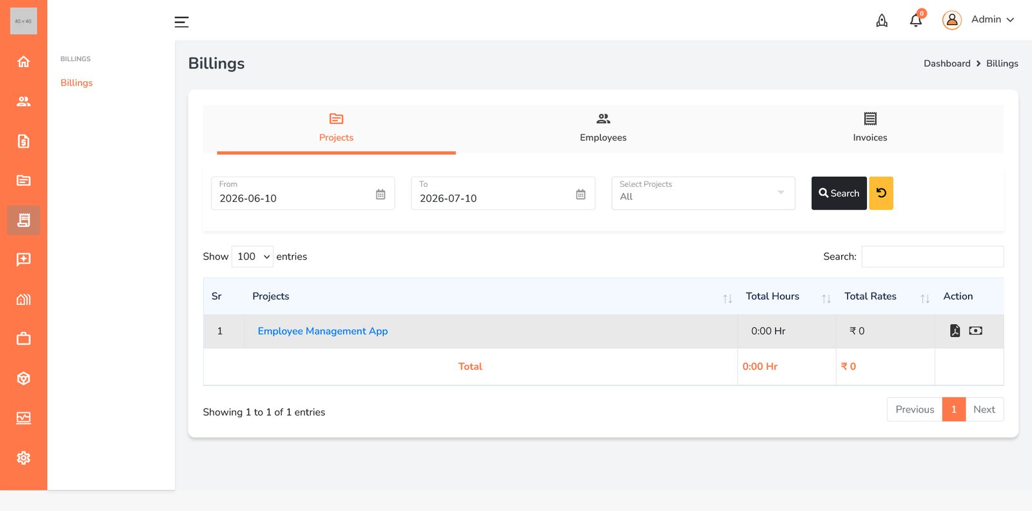Image resolution: width=1032 pixels, height=511 pixels.
Task: Click the Billings breadcrumb text
Action: pyautogui.click(x=1002, y=63)
